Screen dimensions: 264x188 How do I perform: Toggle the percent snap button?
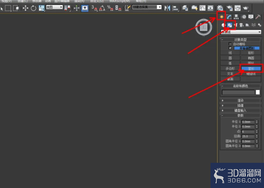pos(110,8)
